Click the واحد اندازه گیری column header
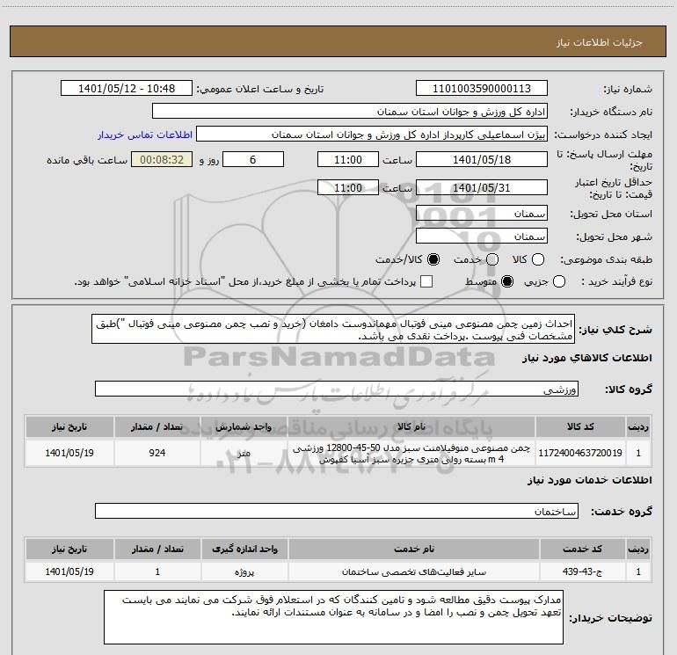 coord(244,549)
